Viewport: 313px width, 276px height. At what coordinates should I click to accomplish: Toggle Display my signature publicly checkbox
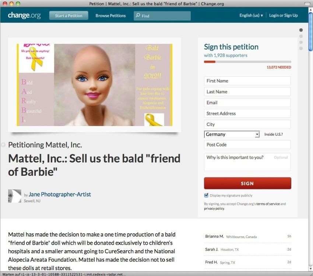point(206,195)
